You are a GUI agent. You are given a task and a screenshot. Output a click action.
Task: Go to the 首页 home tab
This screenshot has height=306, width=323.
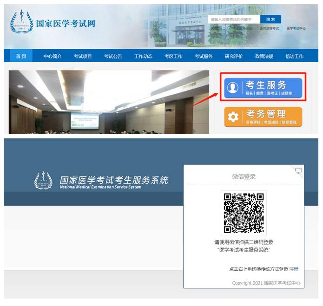[21, 56]
